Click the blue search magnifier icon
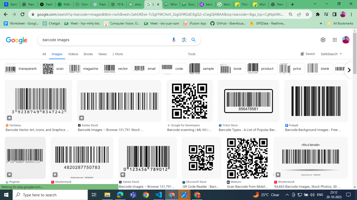 (x=193, y=40)
